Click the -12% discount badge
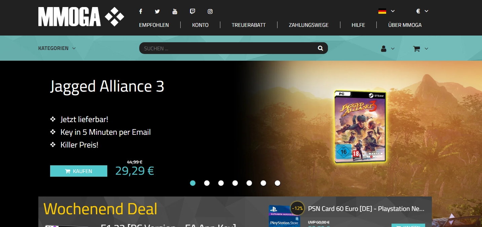482x227 pixels. 297,208
